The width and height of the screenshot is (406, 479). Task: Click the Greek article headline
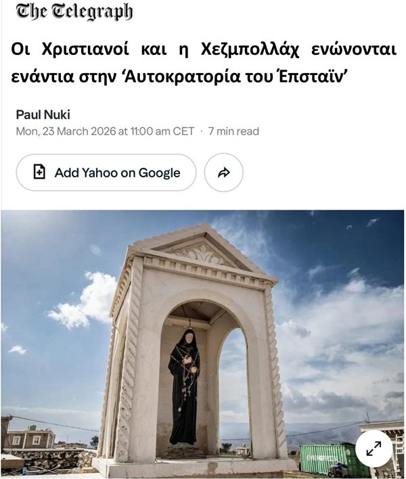click(x=204, y=63)
